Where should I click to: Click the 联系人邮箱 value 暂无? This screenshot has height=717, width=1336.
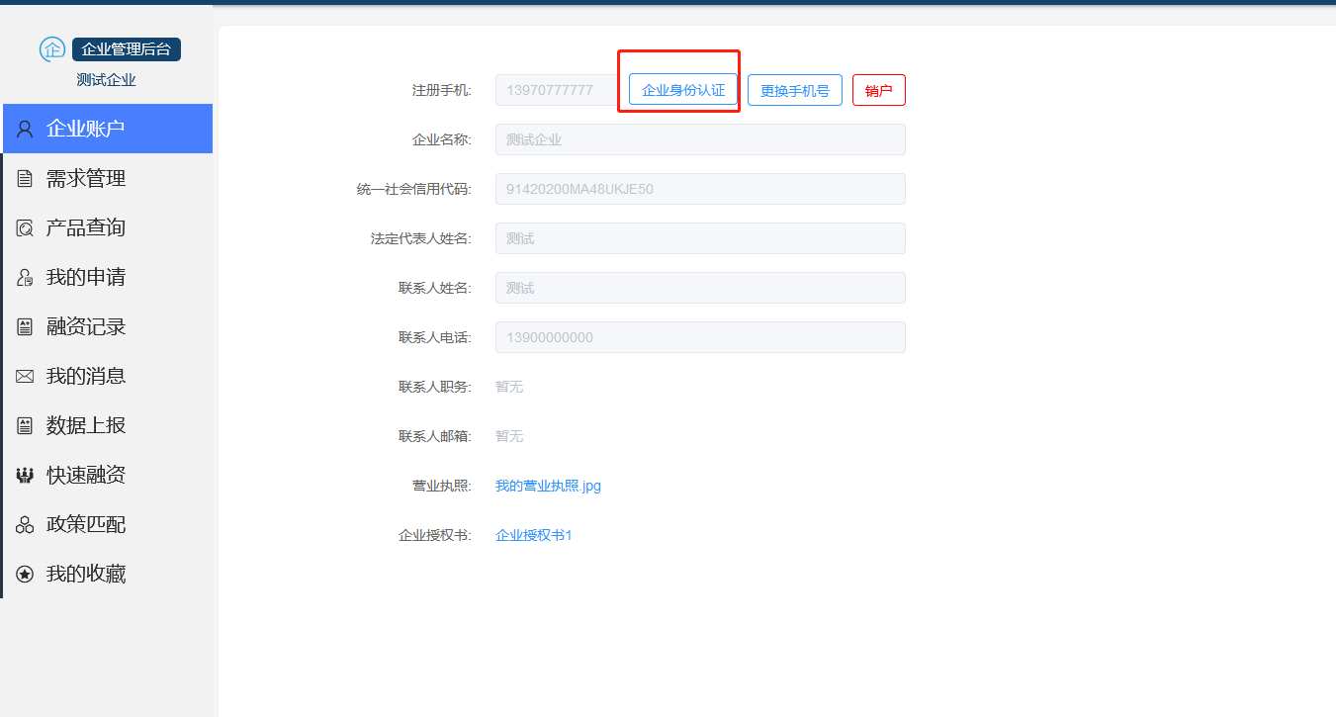pyautogui.click(x=509, y=436)
